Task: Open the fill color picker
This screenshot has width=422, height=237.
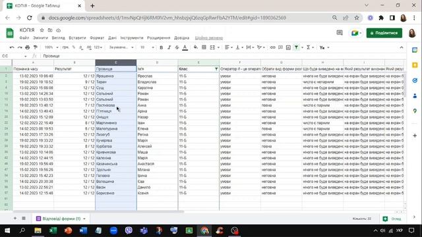Action: pyautogui.click(x=196, y=47)
